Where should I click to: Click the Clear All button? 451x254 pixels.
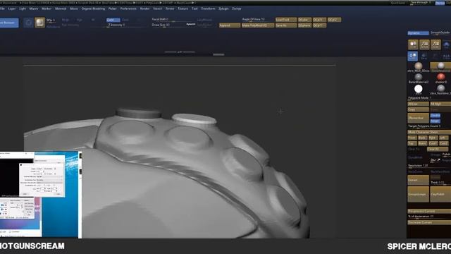click(437, 149)
